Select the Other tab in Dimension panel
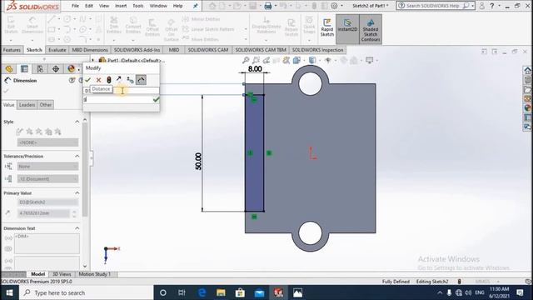The width and height of the screenshot is (533, 300). tap(46, 105)
